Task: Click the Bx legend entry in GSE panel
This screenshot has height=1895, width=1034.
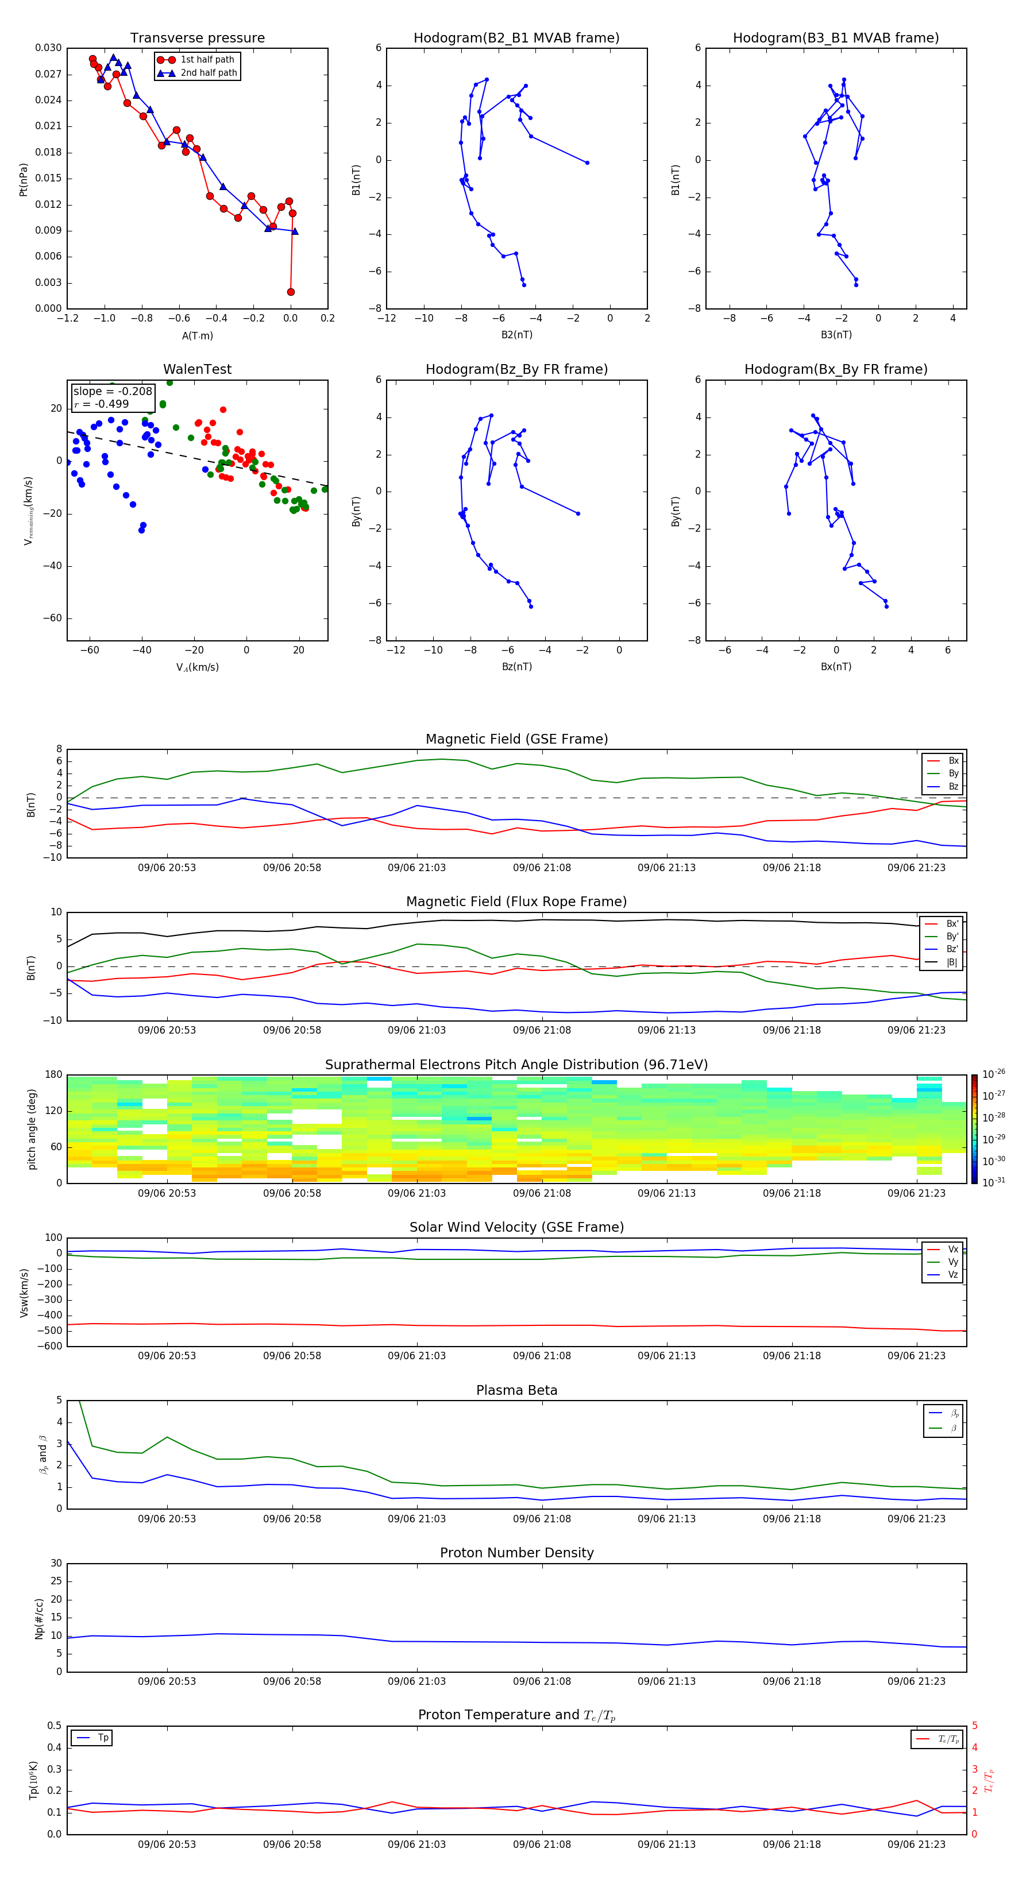Action: coord(943,761)
